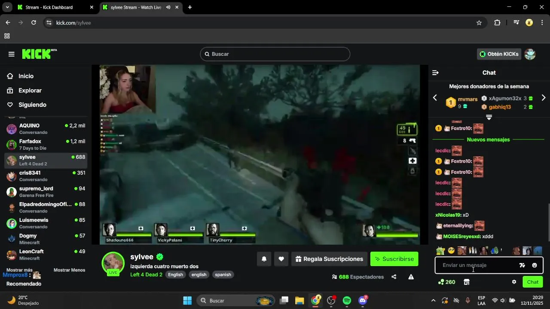This screenshot has width=550, height=309.
Task: Open Explorar in sidebar
Action: click(x=30, y=91)
